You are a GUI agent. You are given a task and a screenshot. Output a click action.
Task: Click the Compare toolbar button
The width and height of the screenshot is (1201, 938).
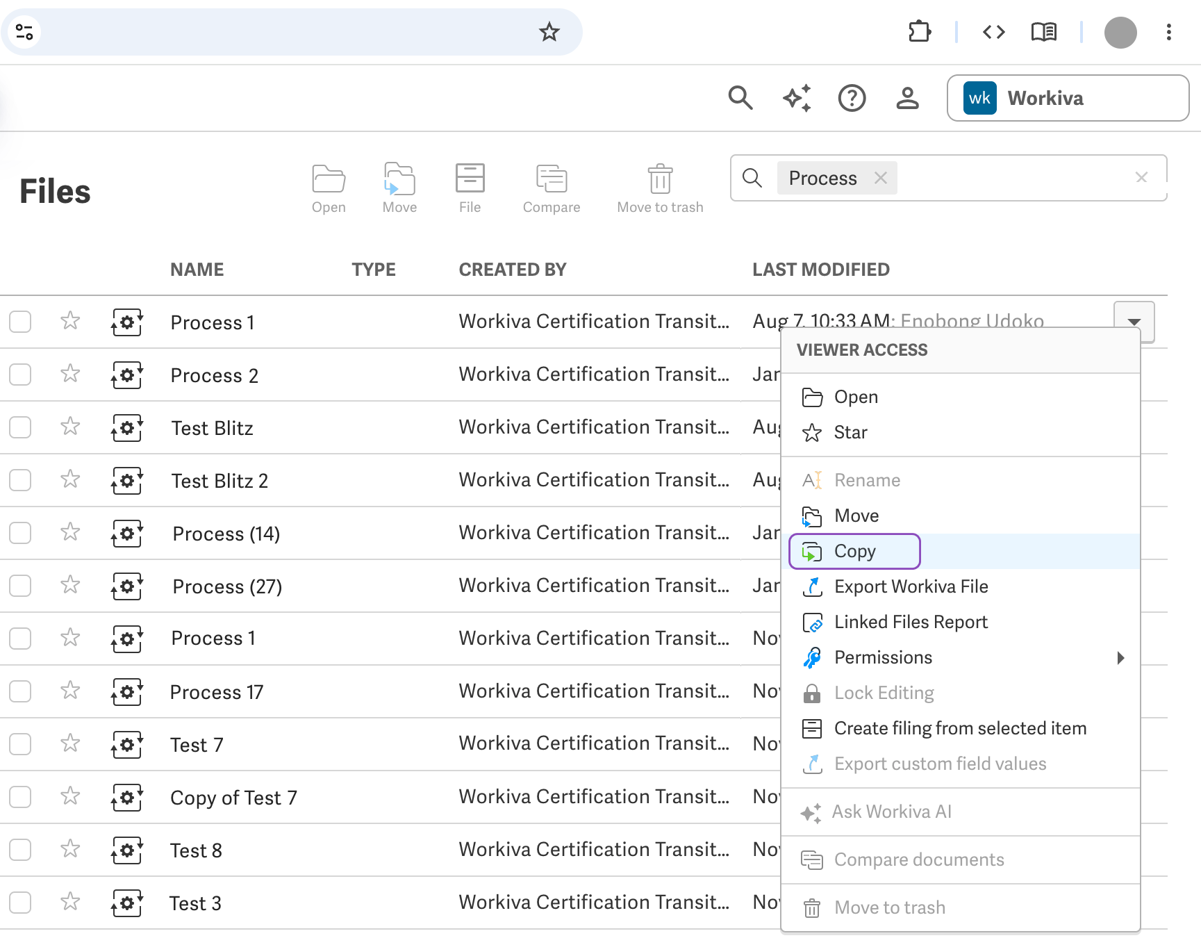pos(552,189)
